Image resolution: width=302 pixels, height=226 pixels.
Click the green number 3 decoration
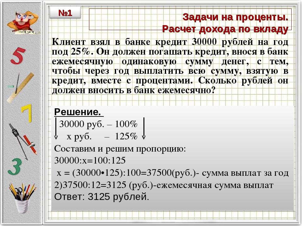15,167
